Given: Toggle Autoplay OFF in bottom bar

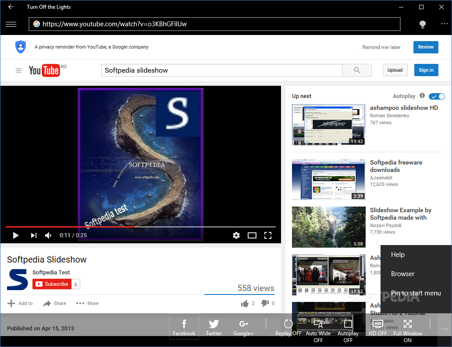Looking at the screenshot, I should tap(348, 330).
